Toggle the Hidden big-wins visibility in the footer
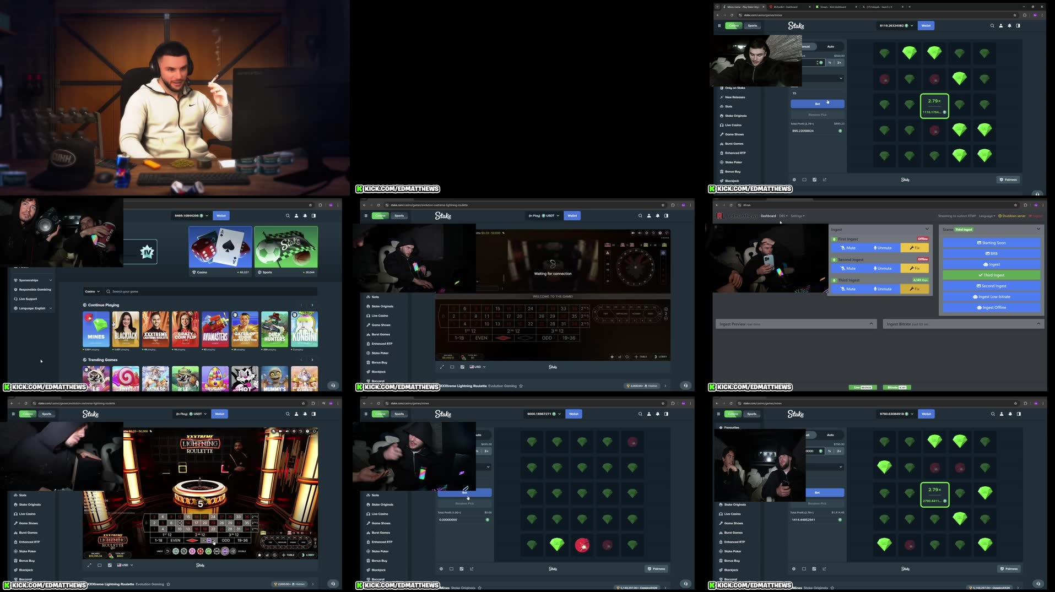 [x=296, y=584]
